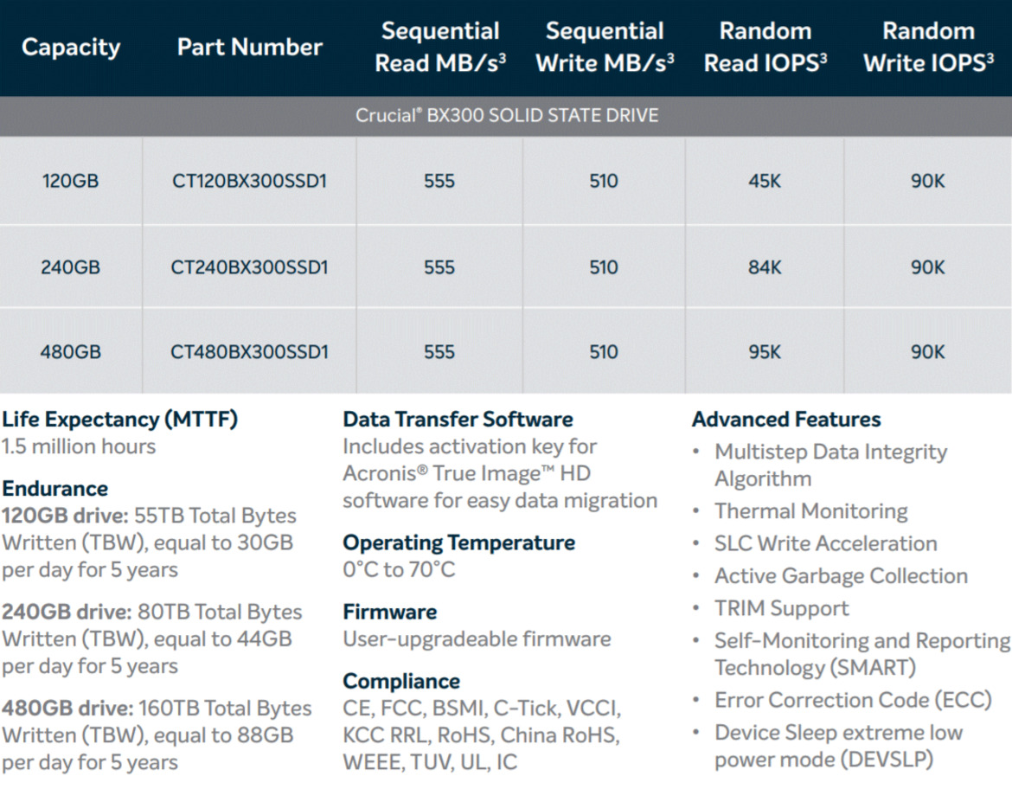Click the 'power mode (DEVSLP)' text
Viewport: 1012px width, 789px height.
click(x=824, y=760)
